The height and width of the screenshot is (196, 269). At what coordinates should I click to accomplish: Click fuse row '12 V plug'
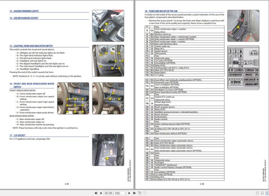(x=185, y=75)
